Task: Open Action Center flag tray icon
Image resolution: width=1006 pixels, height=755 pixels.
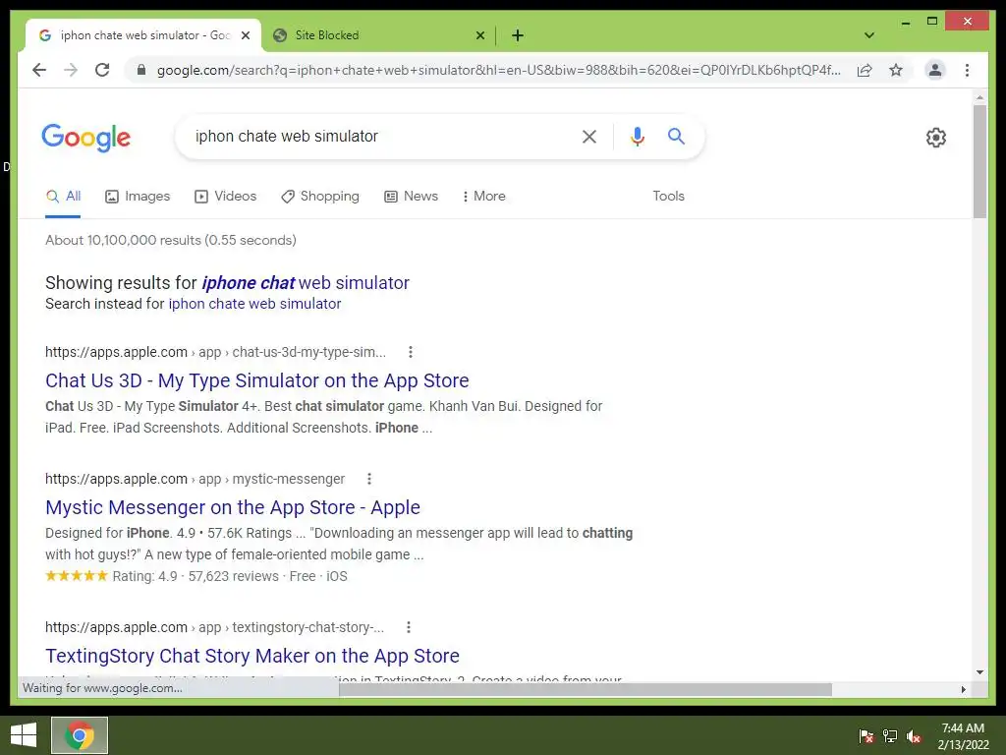Action: [866, 736]
